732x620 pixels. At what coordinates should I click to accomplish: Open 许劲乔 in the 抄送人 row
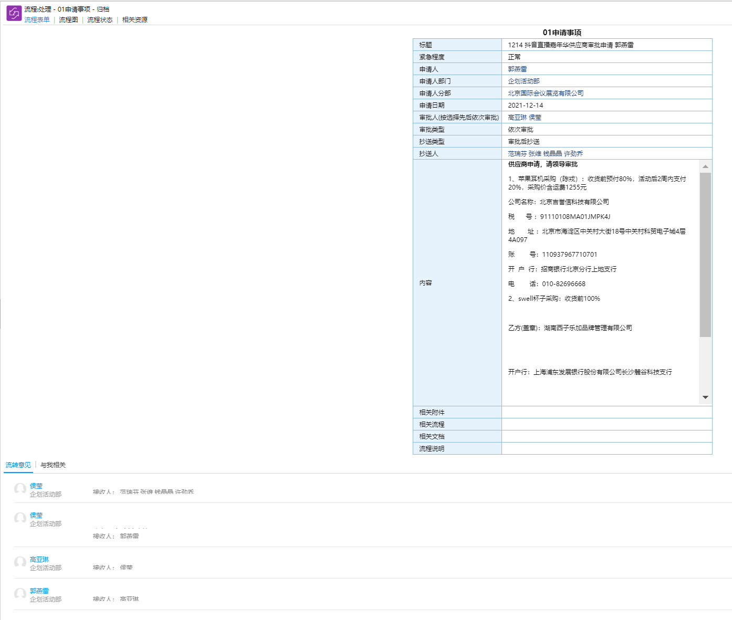point(573,154)
